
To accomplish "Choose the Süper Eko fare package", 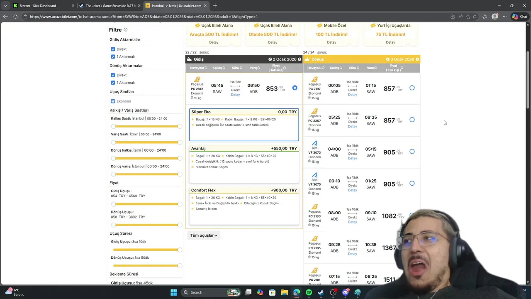I will 244,125.
